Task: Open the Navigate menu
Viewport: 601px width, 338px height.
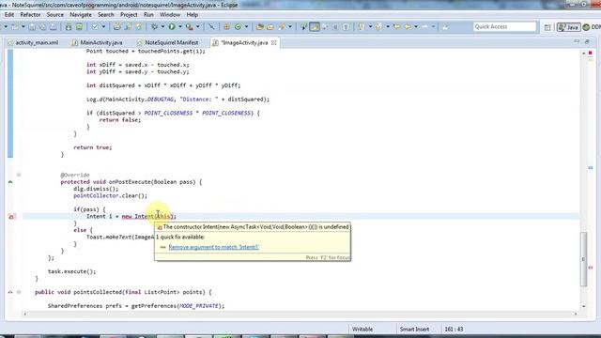Action: click(x=81, y=15)
